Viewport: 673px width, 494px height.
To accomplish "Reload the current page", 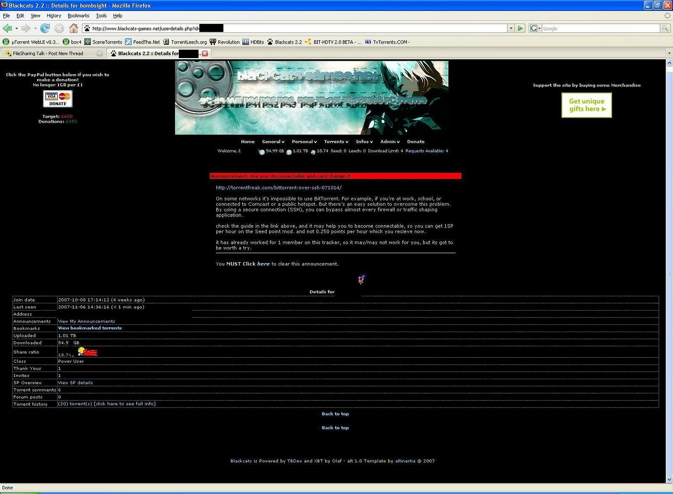I will coord(45,28).
